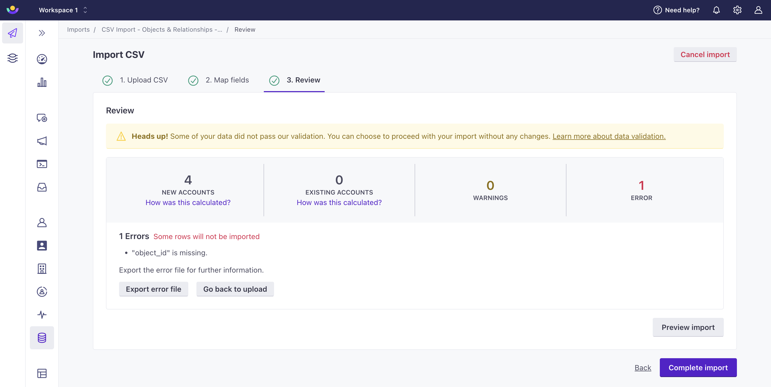Open the People person icon

pos(42,223)
